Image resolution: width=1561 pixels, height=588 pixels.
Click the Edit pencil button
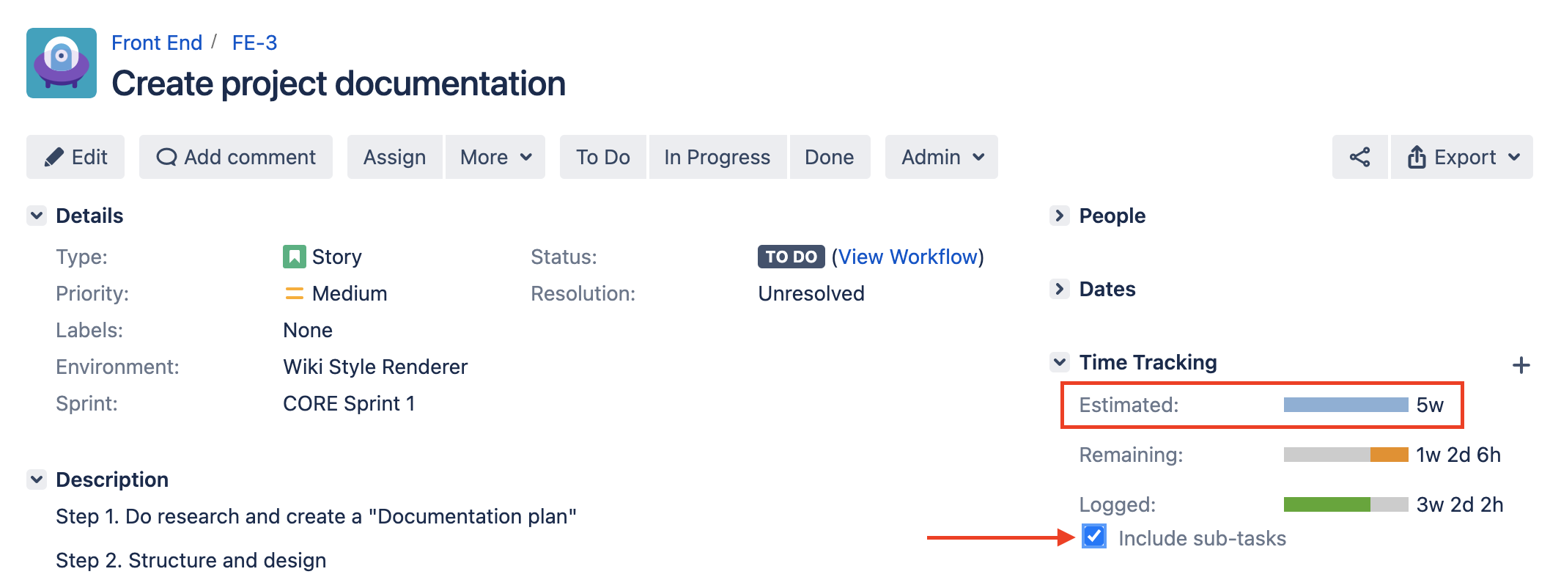(x=75, y=157)
